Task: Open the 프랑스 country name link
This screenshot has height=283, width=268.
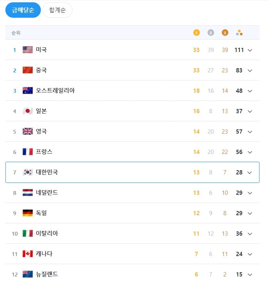Action: 44,152
